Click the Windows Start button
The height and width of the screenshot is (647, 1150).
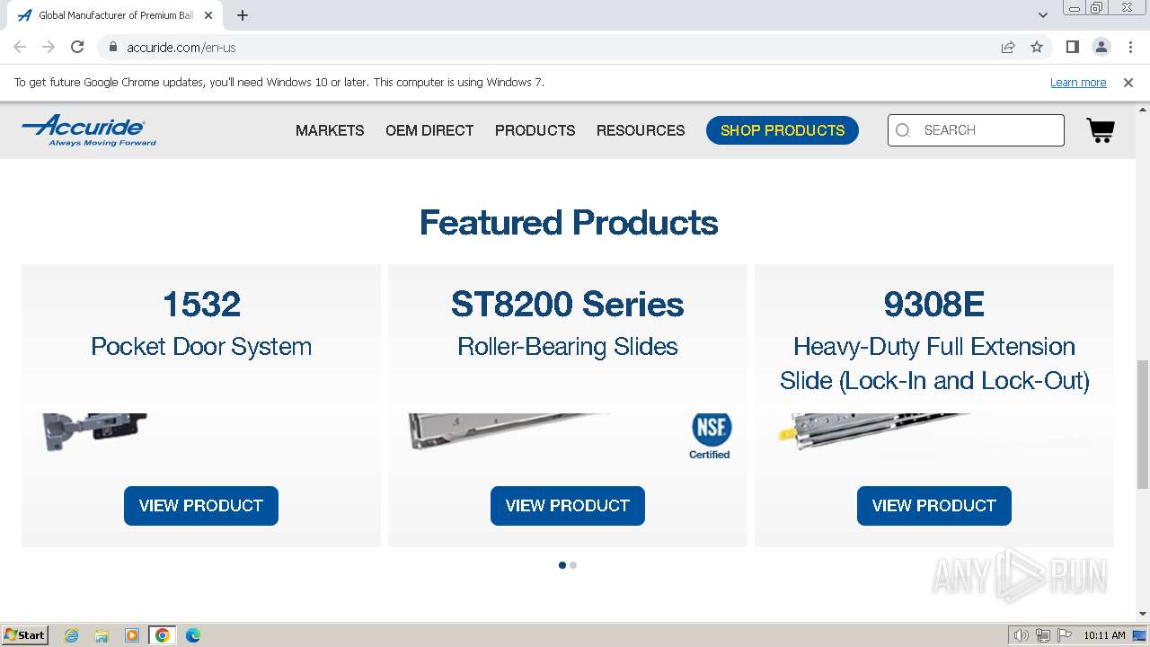[x=24, y=635]
